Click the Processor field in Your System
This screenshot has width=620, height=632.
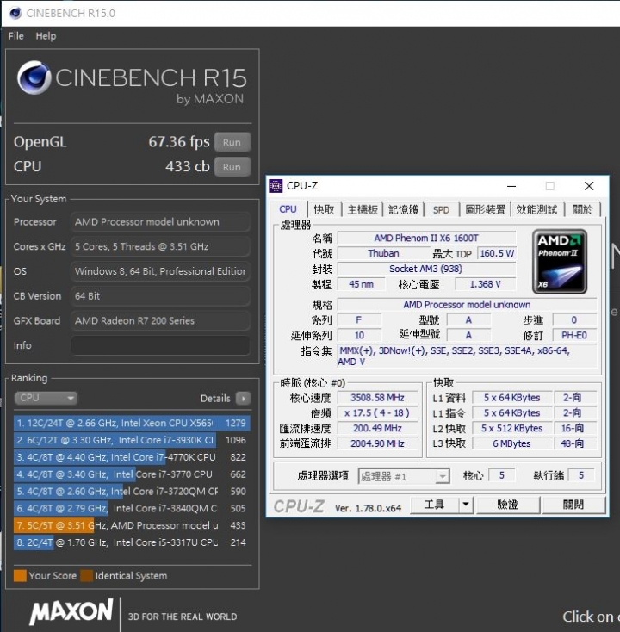pos(160,221)
